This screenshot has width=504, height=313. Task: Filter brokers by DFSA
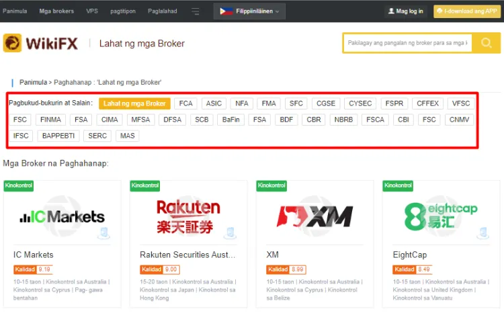172,120
